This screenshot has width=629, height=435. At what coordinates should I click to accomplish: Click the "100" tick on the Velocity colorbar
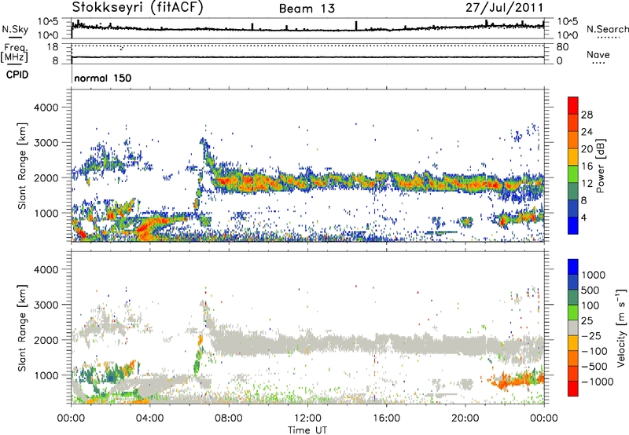tap(590, 305)
